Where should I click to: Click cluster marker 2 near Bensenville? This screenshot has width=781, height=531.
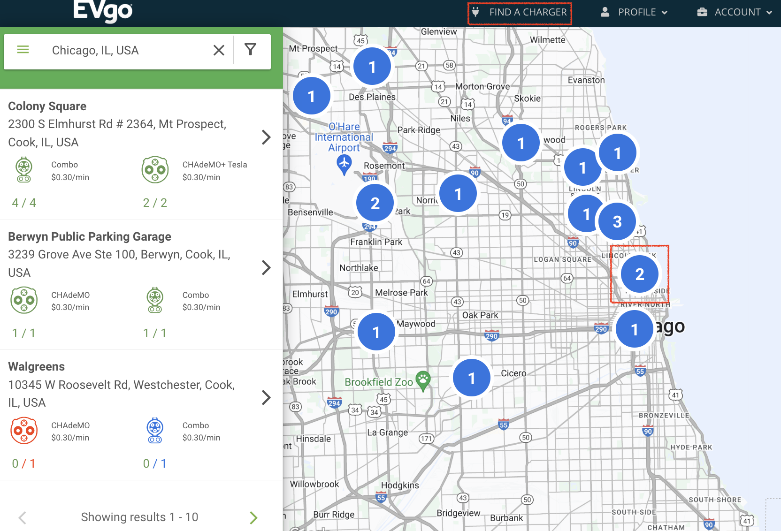pyautogui.click(x=375, y=203)
